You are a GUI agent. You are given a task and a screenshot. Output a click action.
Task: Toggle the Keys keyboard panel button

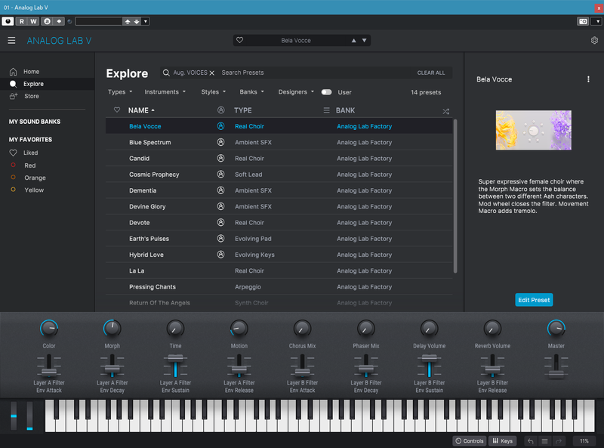503,441
